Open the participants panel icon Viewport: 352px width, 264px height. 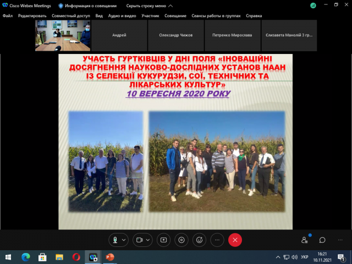click(x=304, y=240)
